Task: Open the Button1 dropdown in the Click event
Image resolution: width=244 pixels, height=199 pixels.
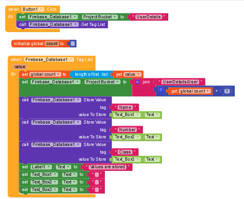Action: (x=33, y=9)
